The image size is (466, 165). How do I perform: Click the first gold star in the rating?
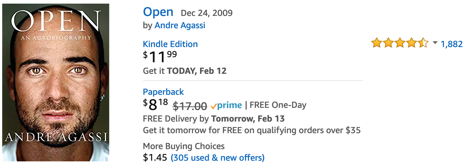click(377, 44)
